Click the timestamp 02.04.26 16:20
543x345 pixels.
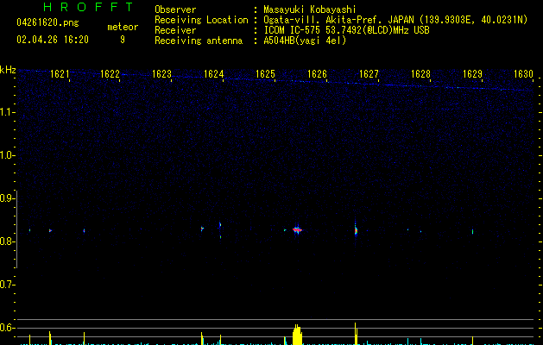point(53,40)
